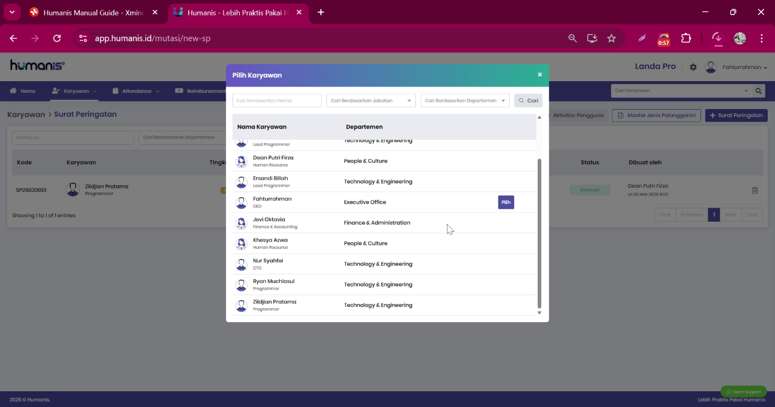Open Chrome three-dot menu

tap(762, 38)
